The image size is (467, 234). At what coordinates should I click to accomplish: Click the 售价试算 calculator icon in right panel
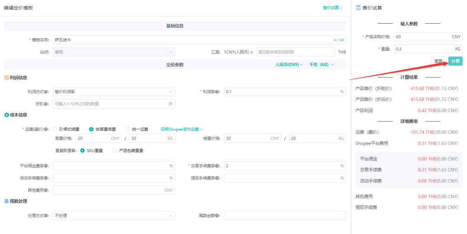click(358, 8)
